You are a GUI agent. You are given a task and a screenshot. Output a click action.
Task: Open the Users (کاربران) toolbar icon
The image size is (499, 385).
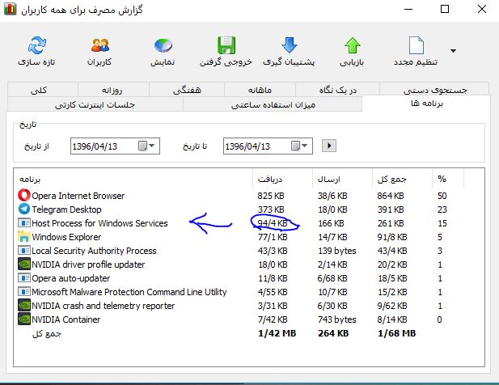[x=100, y=45]
